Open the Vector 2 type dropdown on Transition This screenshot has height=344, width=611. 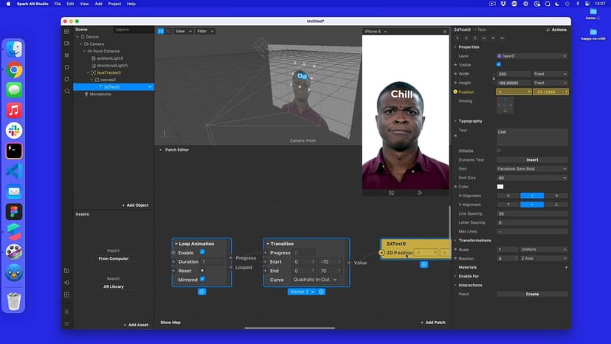[302, 292]
